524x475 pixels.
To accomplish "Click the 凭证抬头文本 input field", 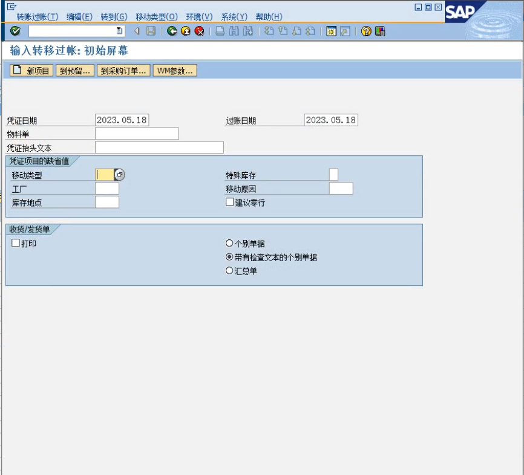I will [159, 147].
